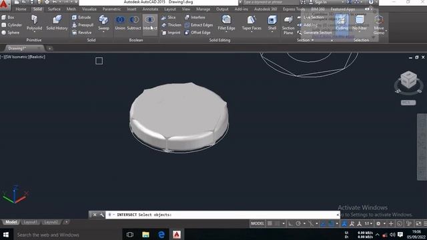Close the command line with X
Image resolution: width=427 pixels, height=240 pixels.
(x=95, y=215)
